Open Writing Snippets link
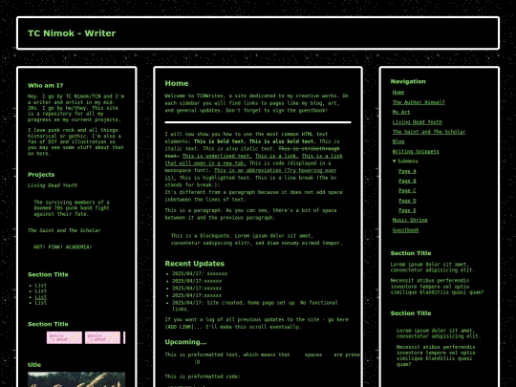This screenshot has width=516, height=387. (x=416, y=151)
